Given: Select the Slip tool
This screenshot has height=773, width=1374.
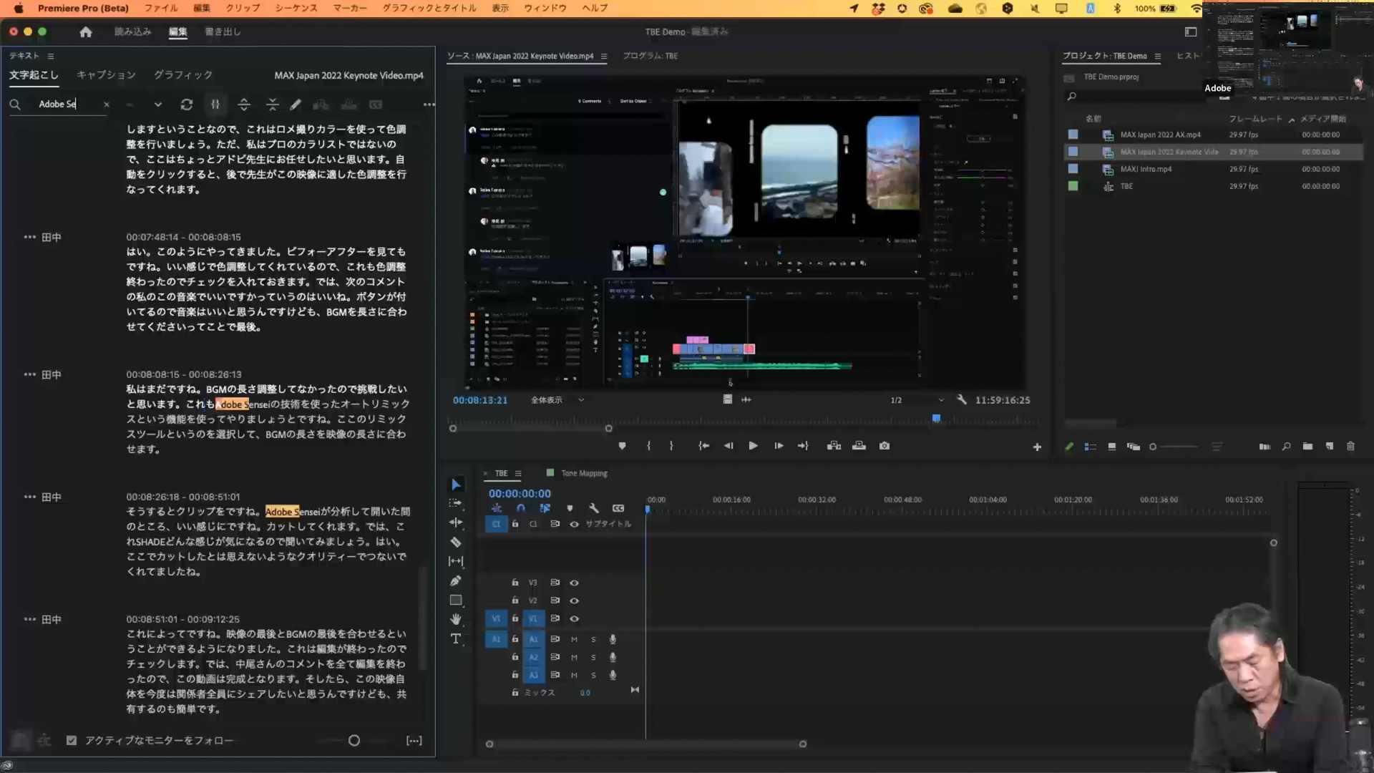Looking at the screenshot, I should pos(456,561).
